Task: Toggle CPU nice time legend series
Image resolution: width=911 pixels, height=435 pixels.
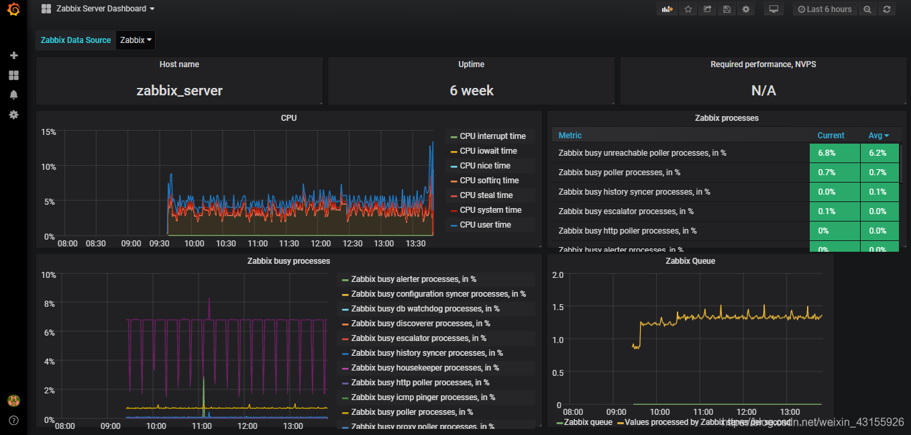Action: coord(485,166)
